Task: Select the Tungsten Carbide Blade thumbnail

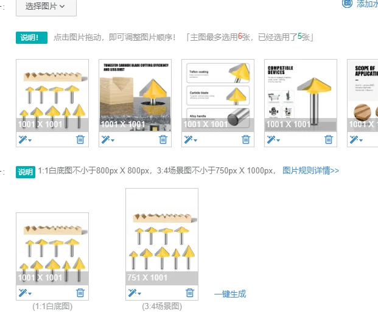Action: (135, 96)
